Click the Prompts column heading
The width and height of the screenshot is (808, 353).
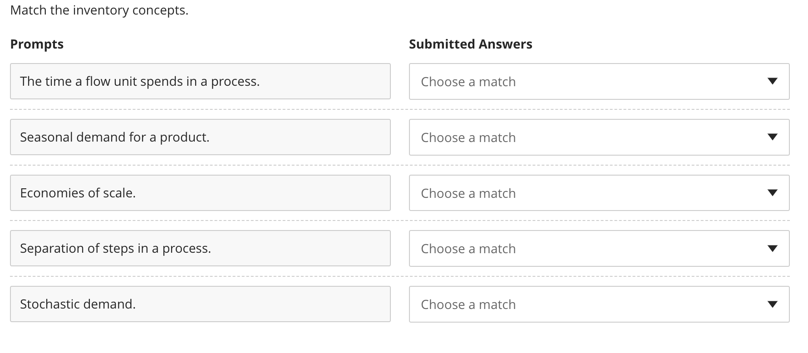tap(37, 44)
